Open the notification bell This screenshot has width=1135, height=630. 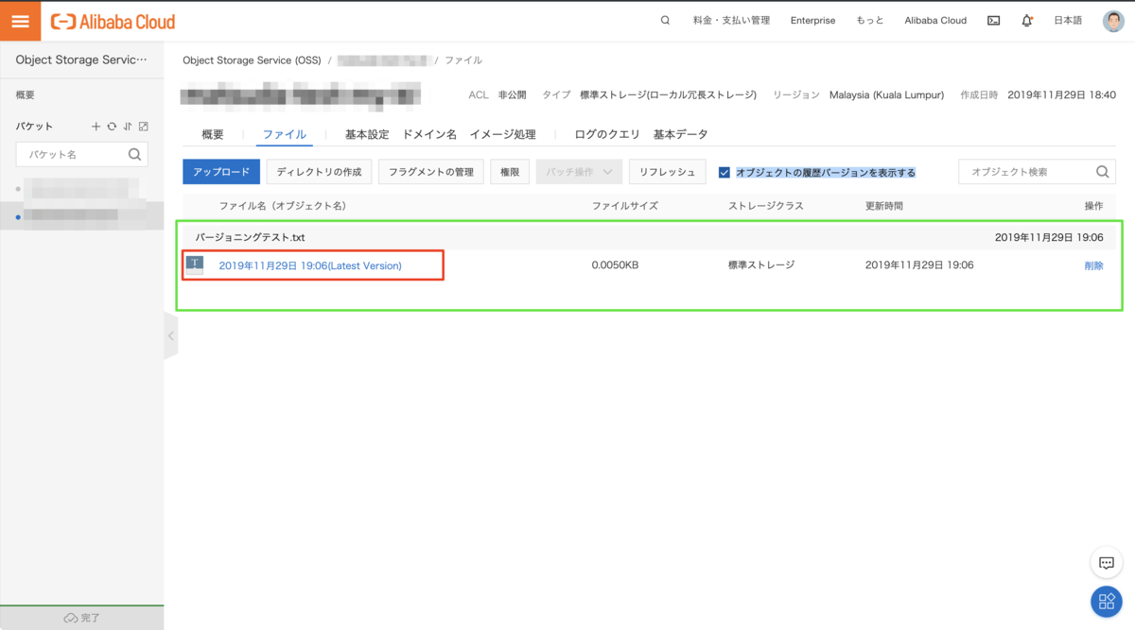tap(1027, 20)
